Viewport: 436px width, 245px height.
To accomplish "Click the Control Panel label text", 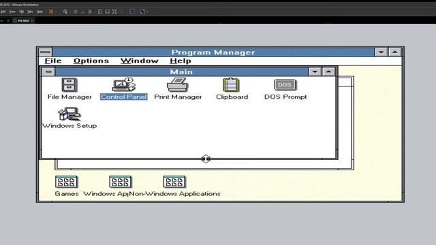I will [124, 97].
